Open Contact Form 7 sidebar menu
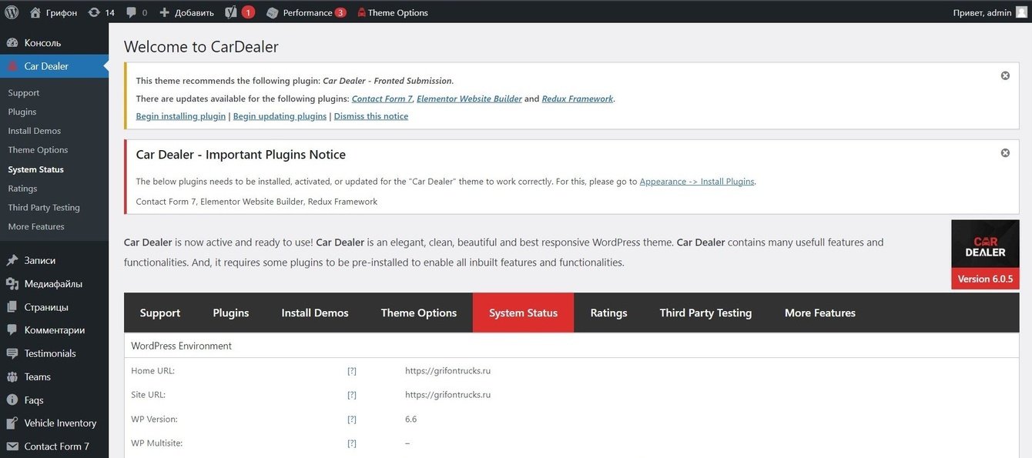The width and height of the screenshot is (1032, 458). 54,446
